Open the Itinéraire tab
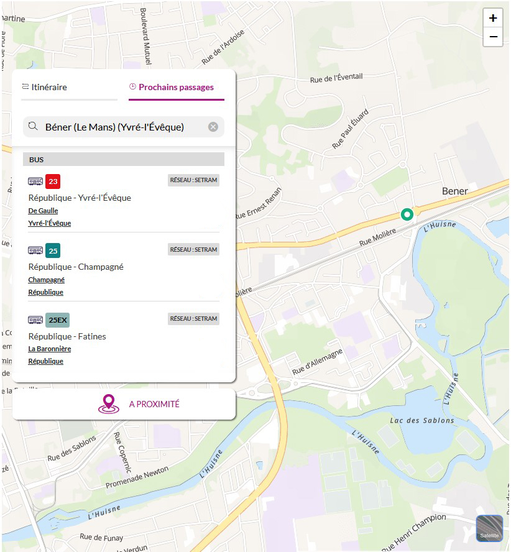 tap(44, 88)
